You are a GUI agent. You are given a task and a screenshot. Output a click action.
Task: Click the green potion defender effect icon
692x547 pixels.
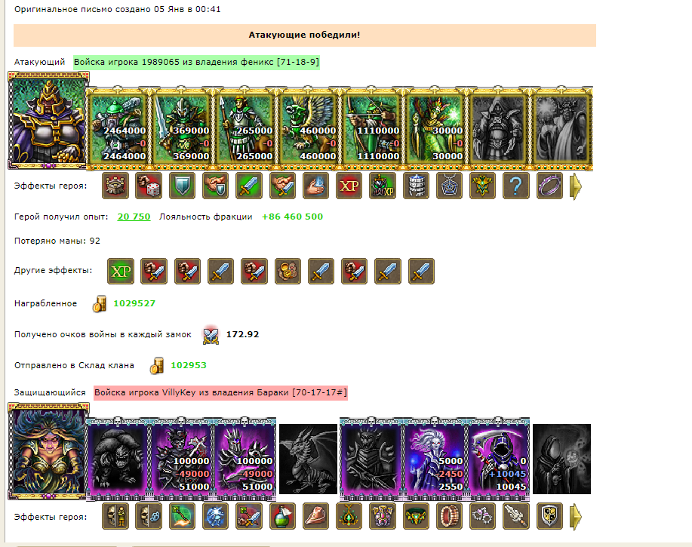(282, 516)
